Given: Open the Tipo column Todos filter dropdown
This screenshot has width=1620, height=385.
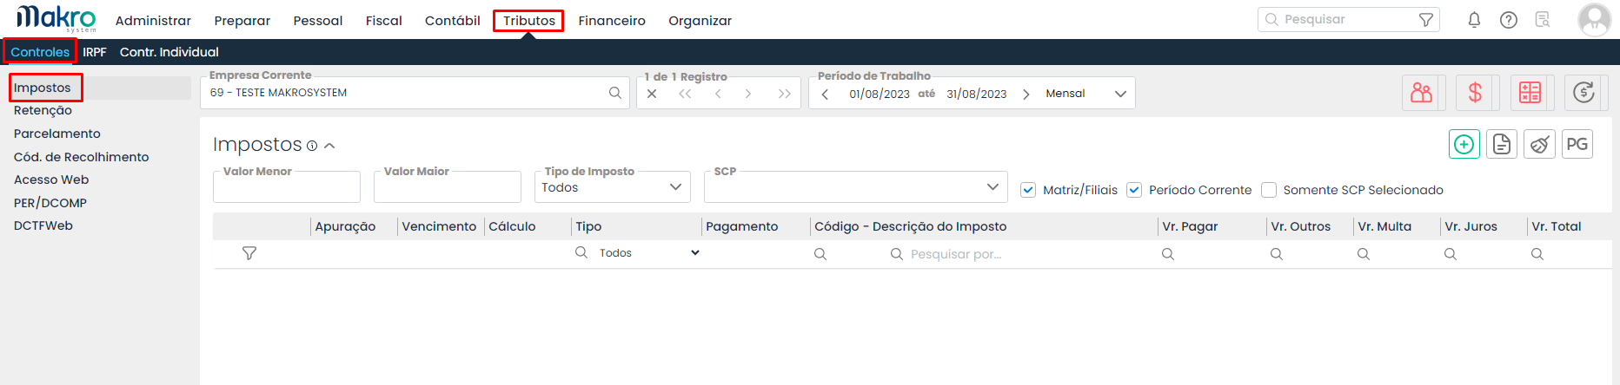Looking at the screenshot, I should click(649, 253).
